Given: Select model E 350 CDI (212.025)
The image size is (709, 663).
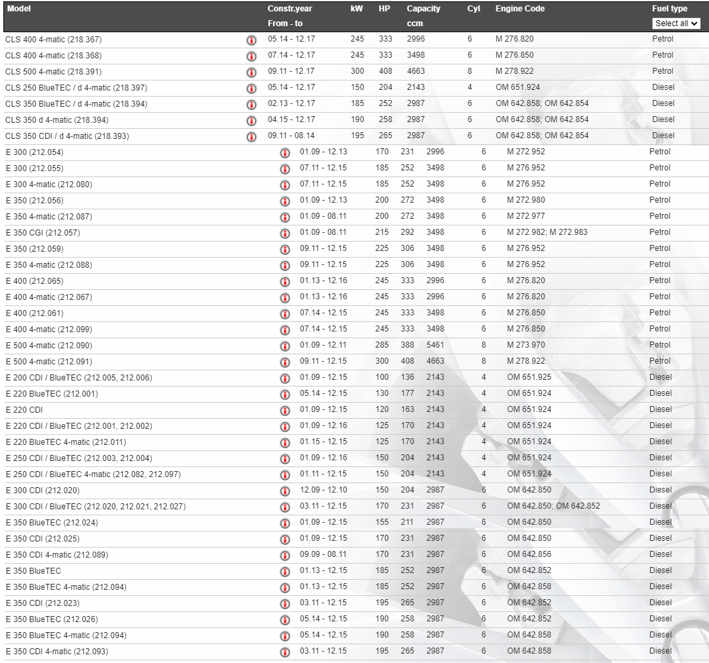Looking at the screenshot, I should (42, 539).
